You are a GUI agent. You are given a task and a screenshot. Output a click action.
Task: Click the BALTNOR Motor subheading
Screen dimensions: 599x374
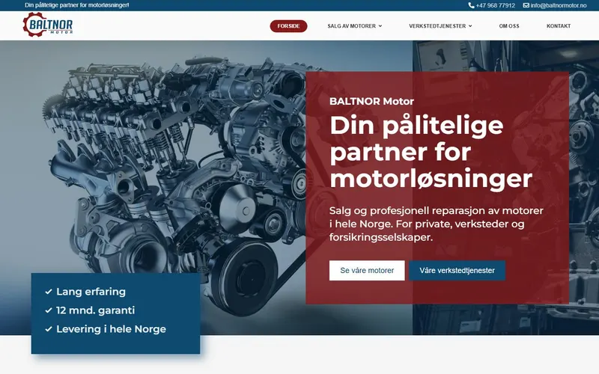(x=371, y=101)
